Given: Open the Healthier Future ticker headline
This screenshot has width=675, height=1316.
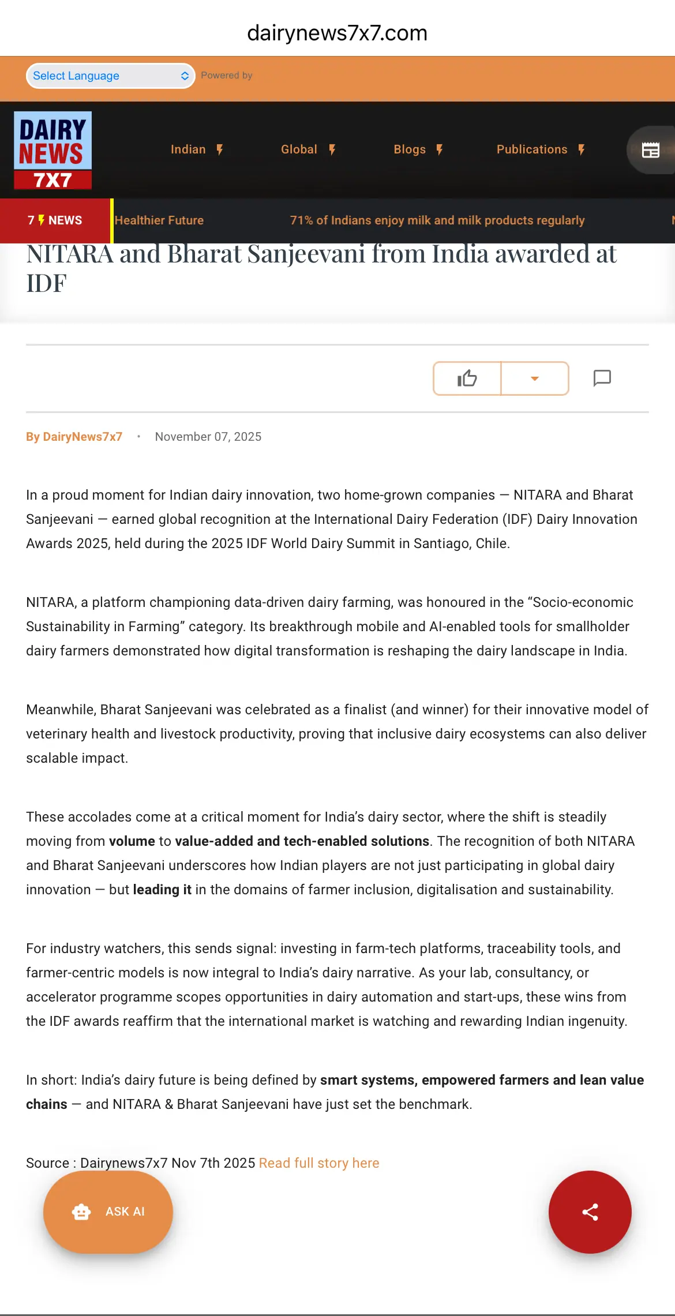Looking at the screenshot, I should (x=159, y=220).
